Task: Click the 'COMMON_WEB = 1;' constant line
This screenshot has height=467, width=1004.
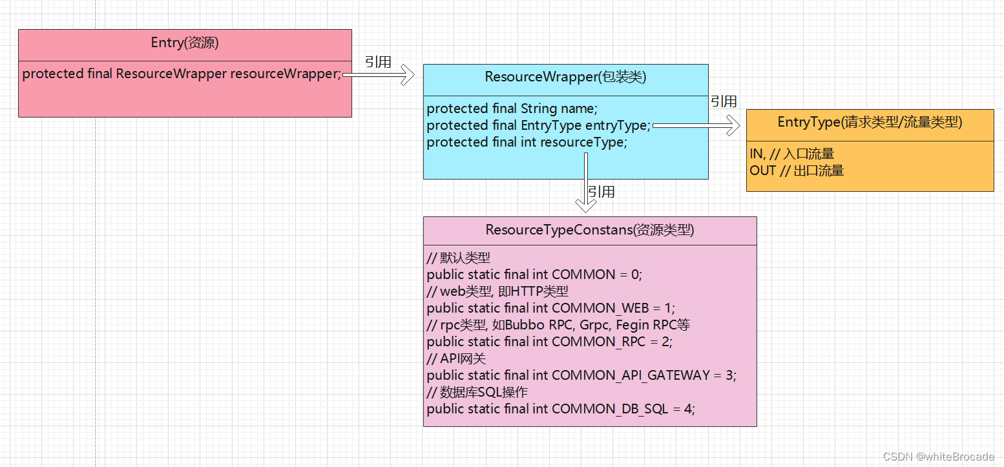Action: [x=551, y=308]
